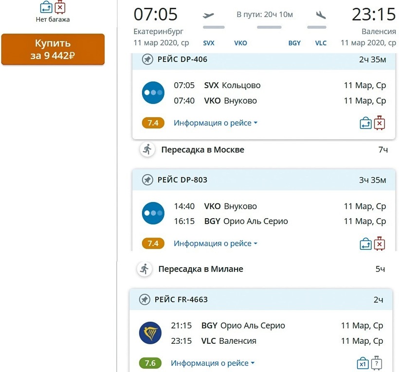
Task: Expand Информация о рейсе for flight DP-406
Action: [216, 123]
